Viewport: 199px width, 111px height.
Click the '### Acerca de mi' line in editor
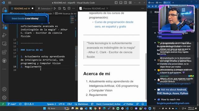[32, 50]
